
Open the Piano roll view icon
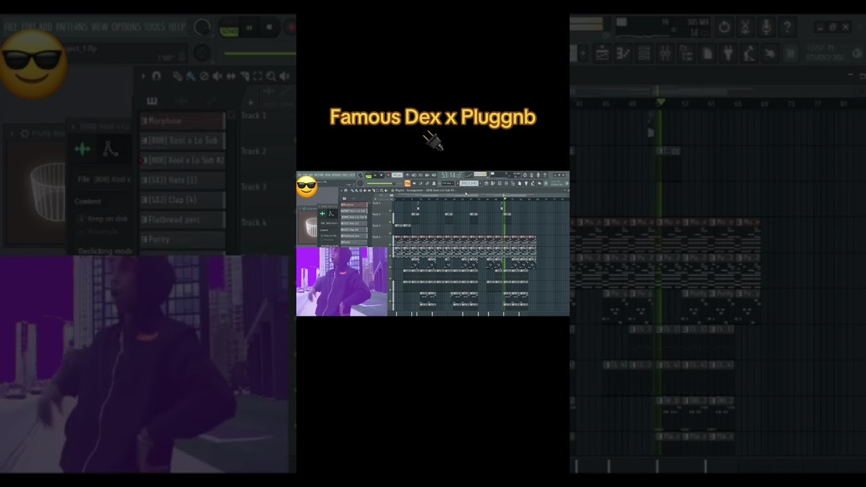(493, 183)
